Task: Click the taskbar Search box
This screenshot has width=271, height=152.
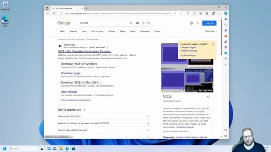Action: click(x=24, y=149)
